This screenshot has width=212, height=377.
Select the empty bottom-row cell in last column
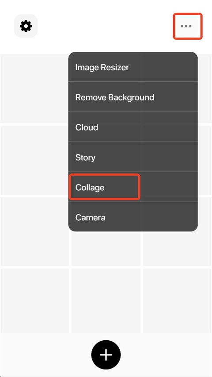[178, 300]
